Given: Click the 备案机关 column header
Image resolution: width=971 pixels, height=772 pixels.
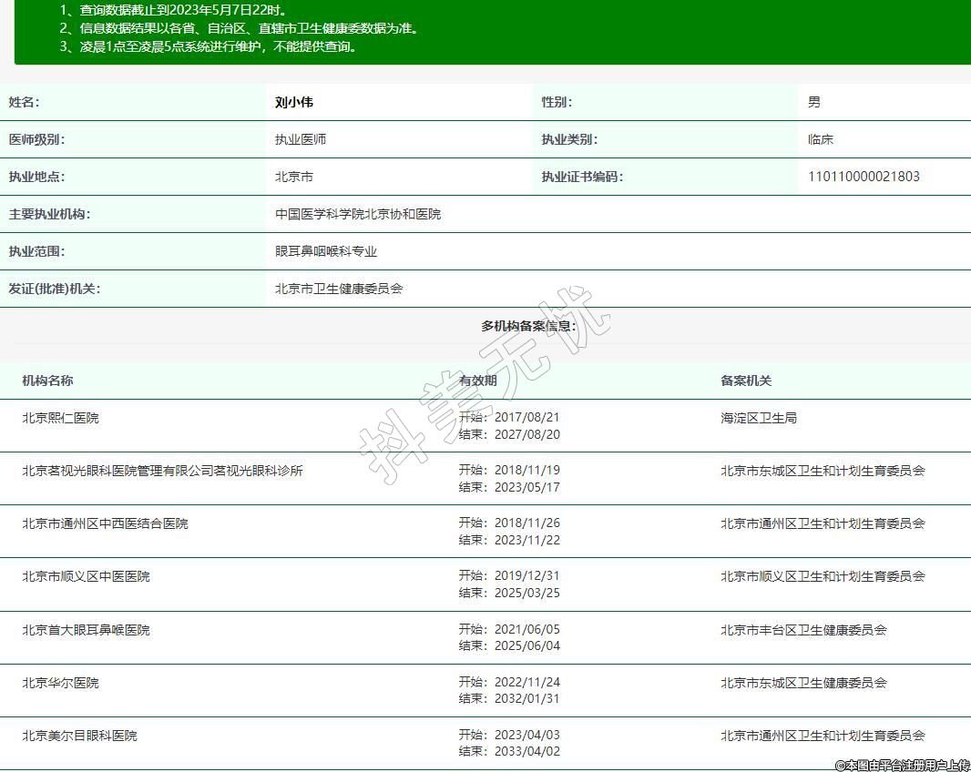Looking at the screenshot, I should [746, 381].
